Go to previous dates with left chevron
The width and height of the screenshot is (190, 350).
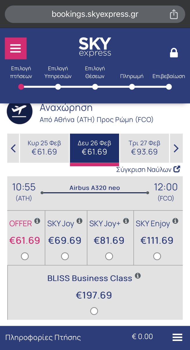pos(13,148)
